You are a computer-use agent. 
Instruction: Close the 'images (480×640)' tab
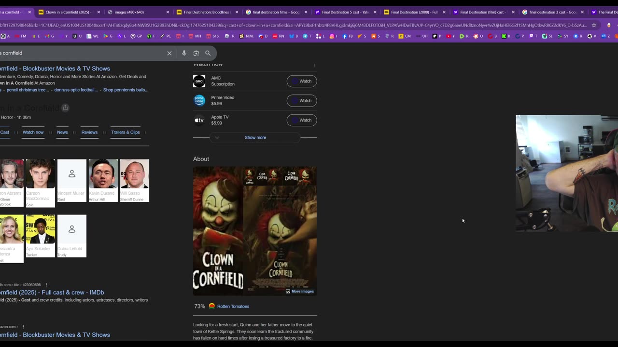pos(168,12)
